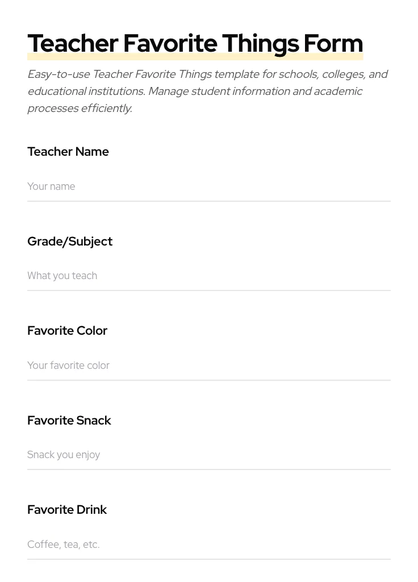Click the Favorite Color label

tap(67, 331)
